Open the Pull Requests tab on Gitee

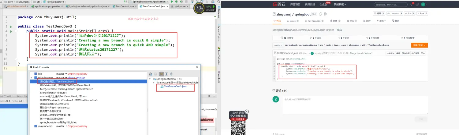314,21
